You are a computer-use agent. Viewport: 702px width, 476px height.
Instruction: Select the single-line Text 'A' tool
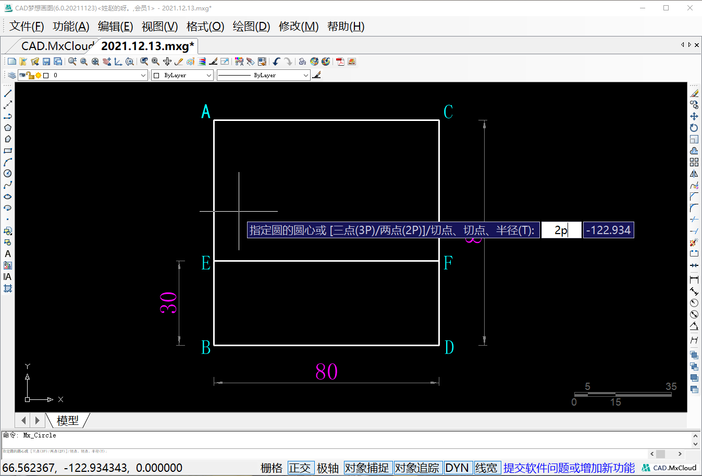pos(8,254)
